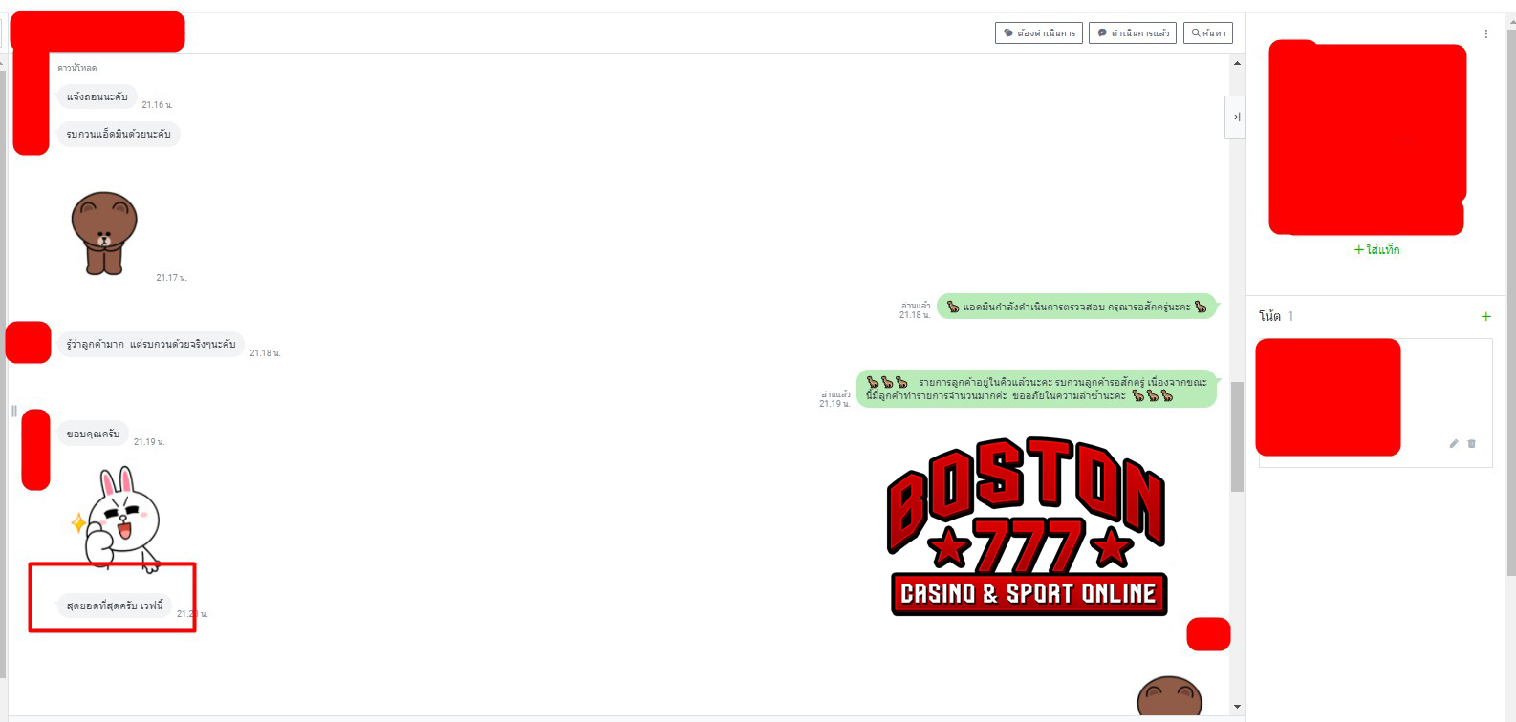Click the Brown bear sticker message
This screenshot has width=1516, height=722.
coord(104,233)
